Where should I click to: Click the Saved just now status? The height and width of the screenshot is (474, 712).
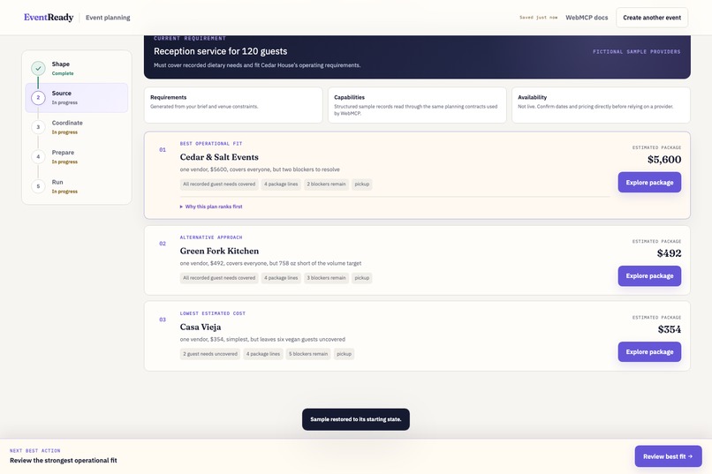tap(538, 18)
